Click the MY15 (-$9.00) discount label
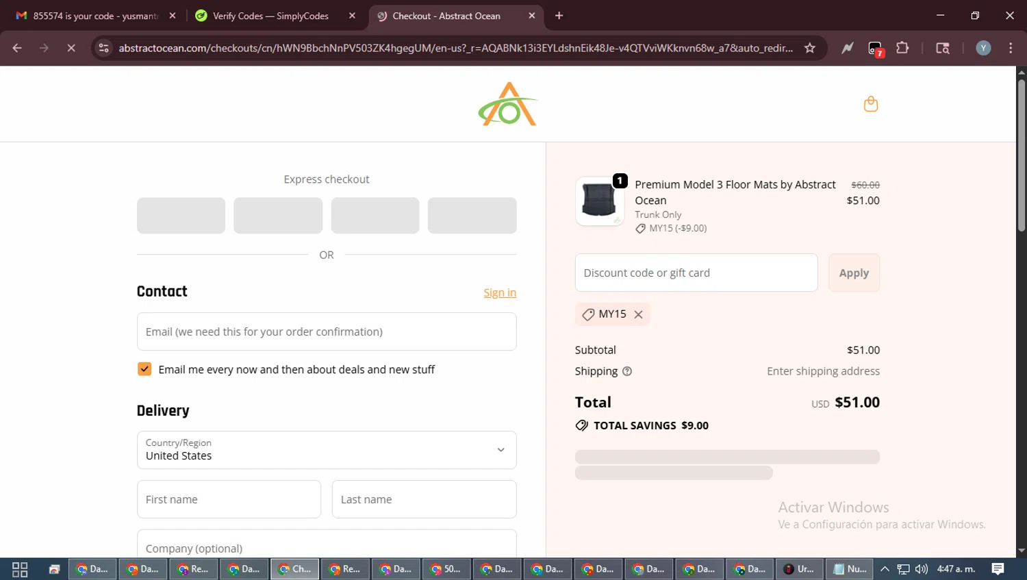Image resolution: width=1027 pixels, height=580 pixels. pyautogui.click(x=671, y=229)
